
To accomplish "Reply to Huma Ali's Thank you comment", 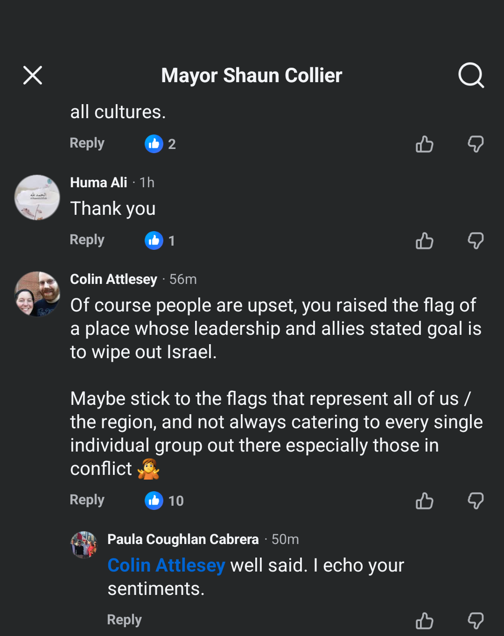I will (x=87, y=240).
